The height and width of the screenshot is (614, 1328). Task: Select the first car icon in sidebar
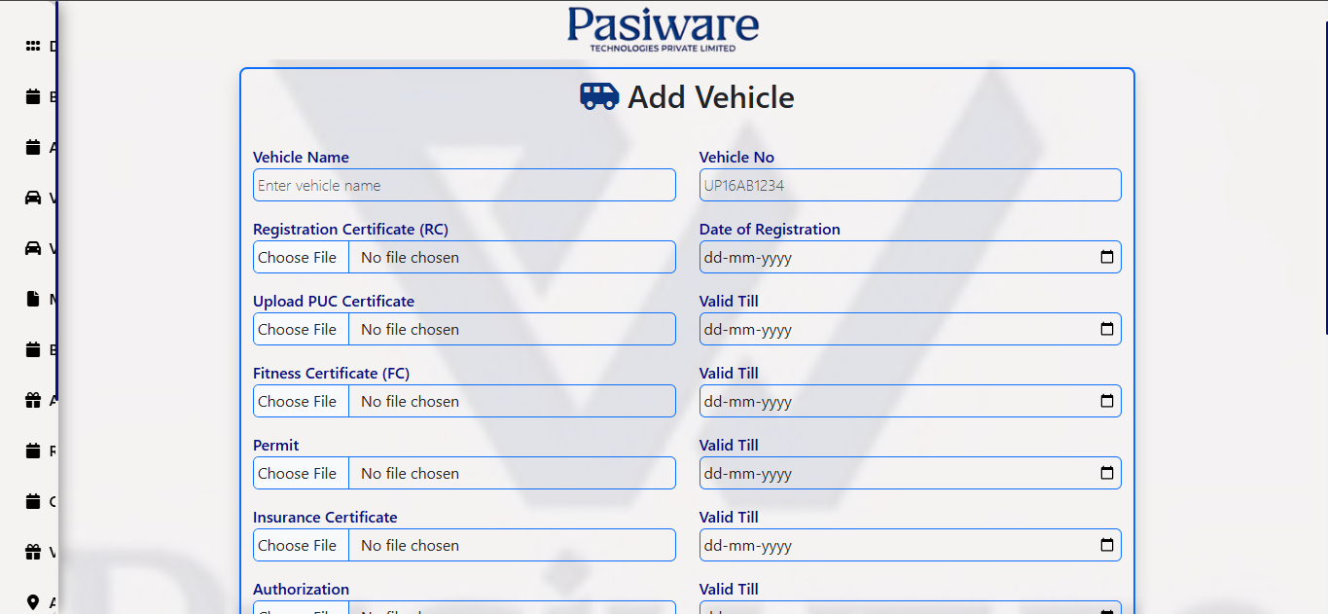pyautogui.click(x=32, y=198)
